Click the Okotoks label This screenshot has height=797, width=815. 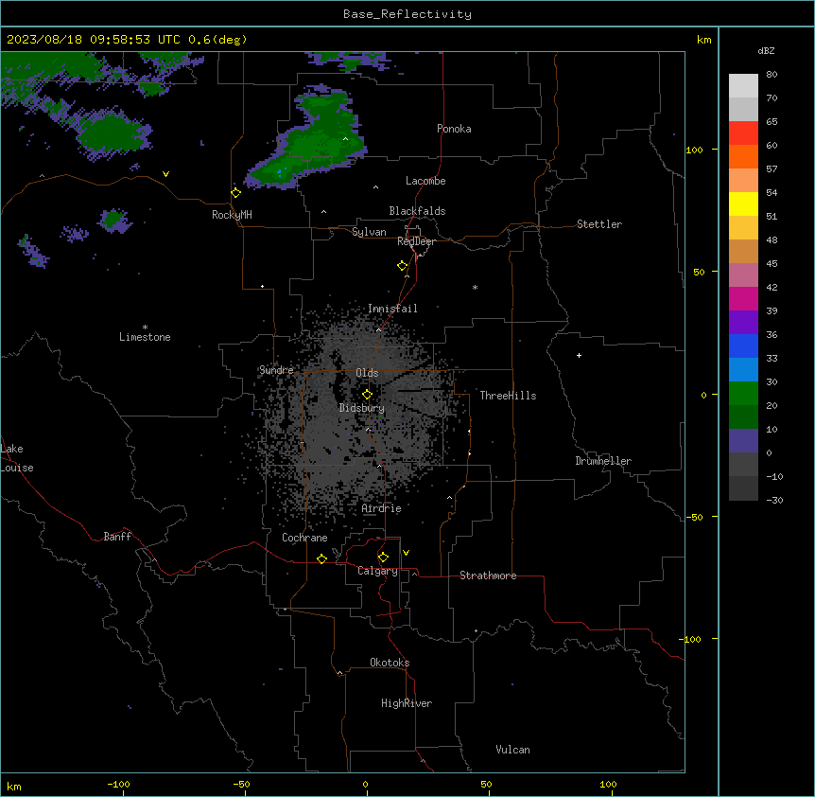point(390,663)
